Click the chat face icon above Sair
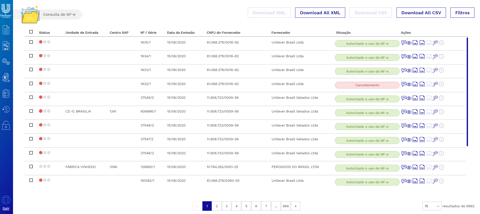 (6, 200)
